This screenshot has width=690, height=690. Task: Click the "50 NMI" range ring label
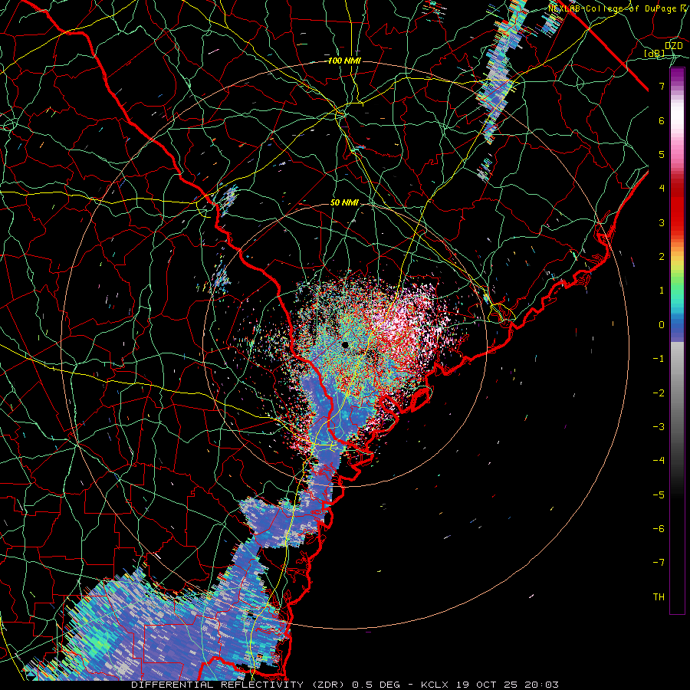coord(344,203)
